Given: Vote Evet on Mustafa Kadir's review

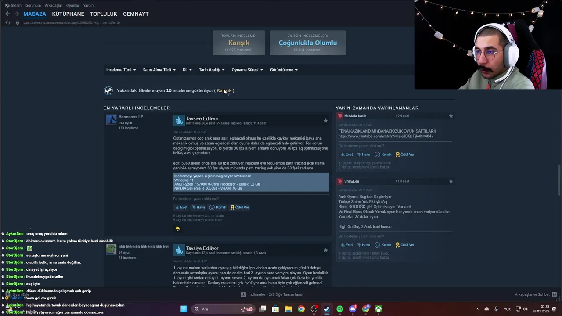Looking at the screenshot, I should [347, 154].
